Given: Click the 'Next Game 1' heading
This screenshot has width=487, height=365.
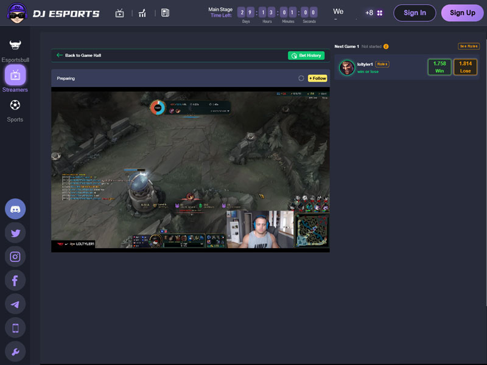Looking at the screenshot, I should pos(346,47).
